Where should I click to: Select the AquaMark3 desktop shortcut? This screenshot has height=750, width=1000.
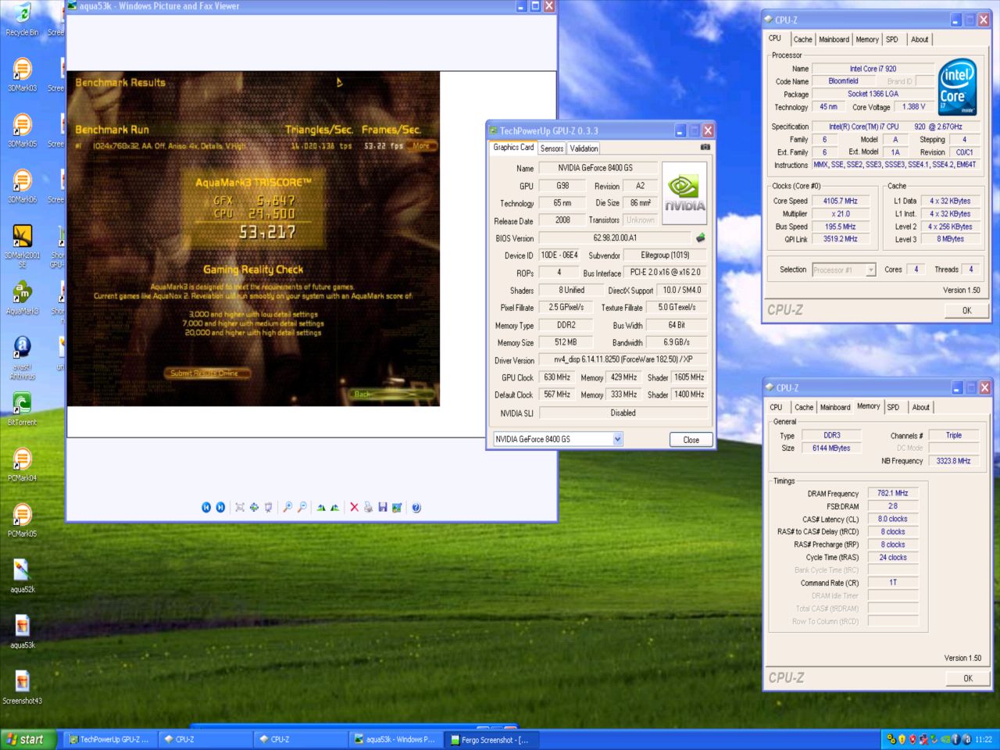coord(23,298)
